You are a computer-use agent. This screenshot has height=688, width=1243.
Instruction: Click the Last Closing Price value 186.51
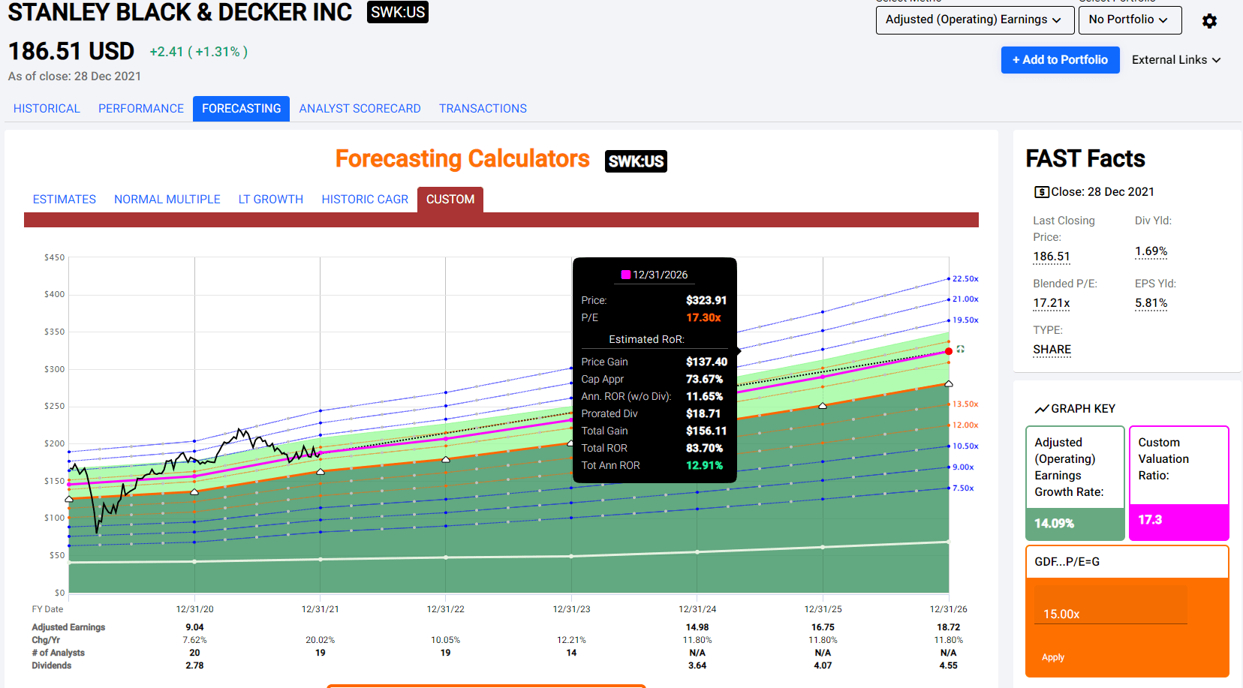[x=1052, y=257]
